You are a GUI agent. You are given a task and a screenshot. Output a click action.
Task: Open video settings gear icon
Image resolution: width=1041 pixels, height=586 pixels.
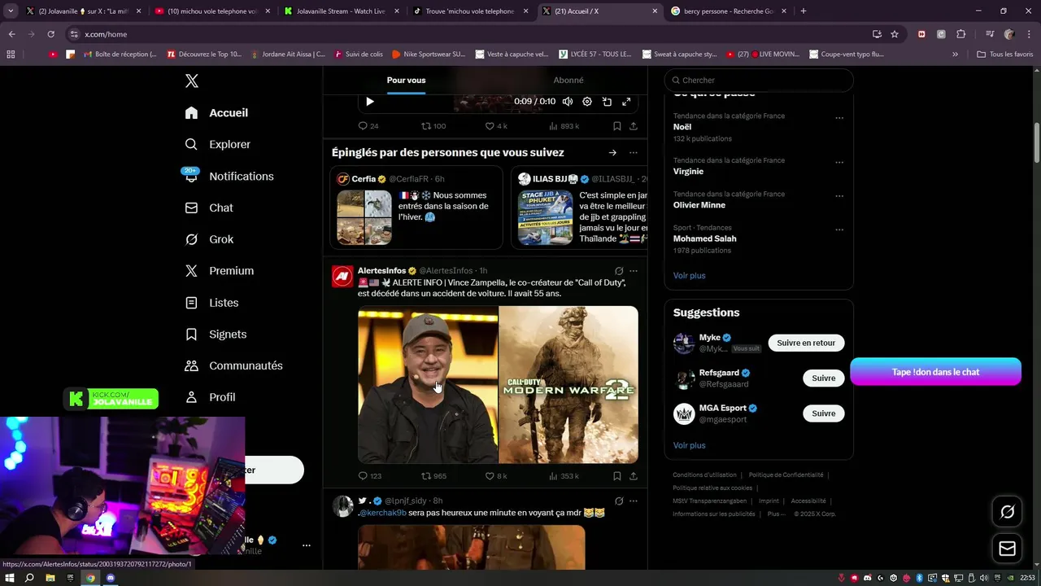[587, 102]
